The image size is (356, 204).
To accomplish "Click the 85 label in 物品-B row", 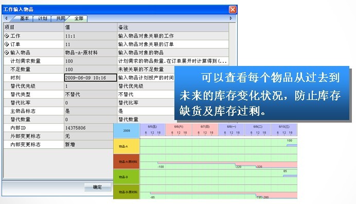I will coord(285,171).
